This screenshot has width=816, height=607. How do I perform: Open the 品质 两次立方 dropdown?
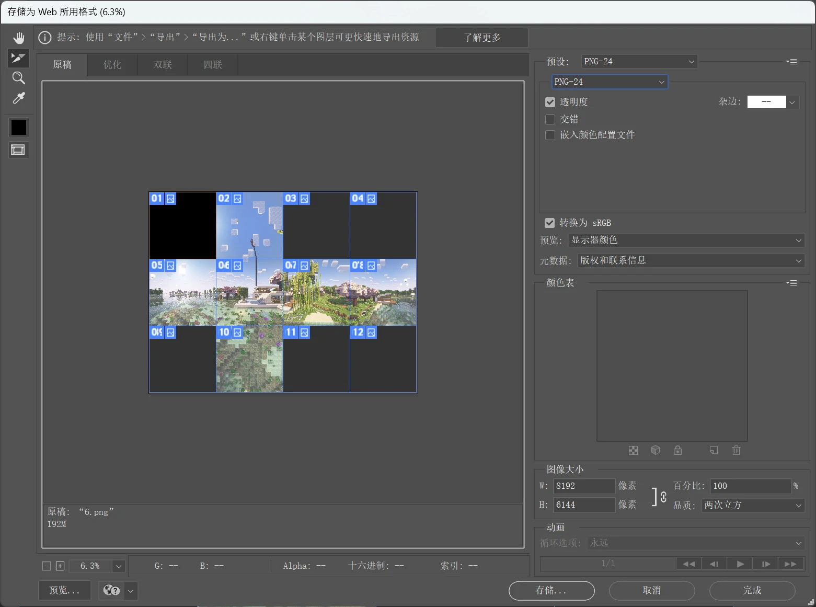coord(753,506)
